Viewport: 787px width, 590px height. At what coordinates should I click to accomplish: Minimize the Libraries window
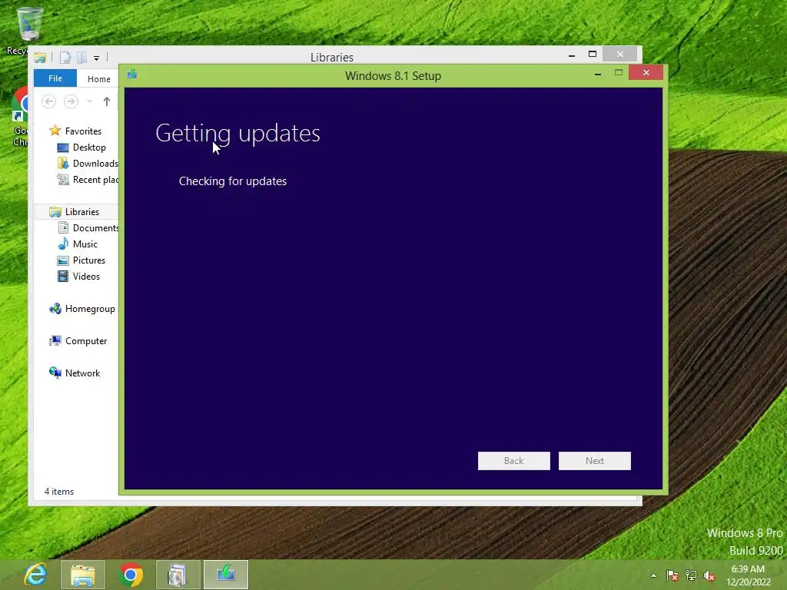click(572, 55)
